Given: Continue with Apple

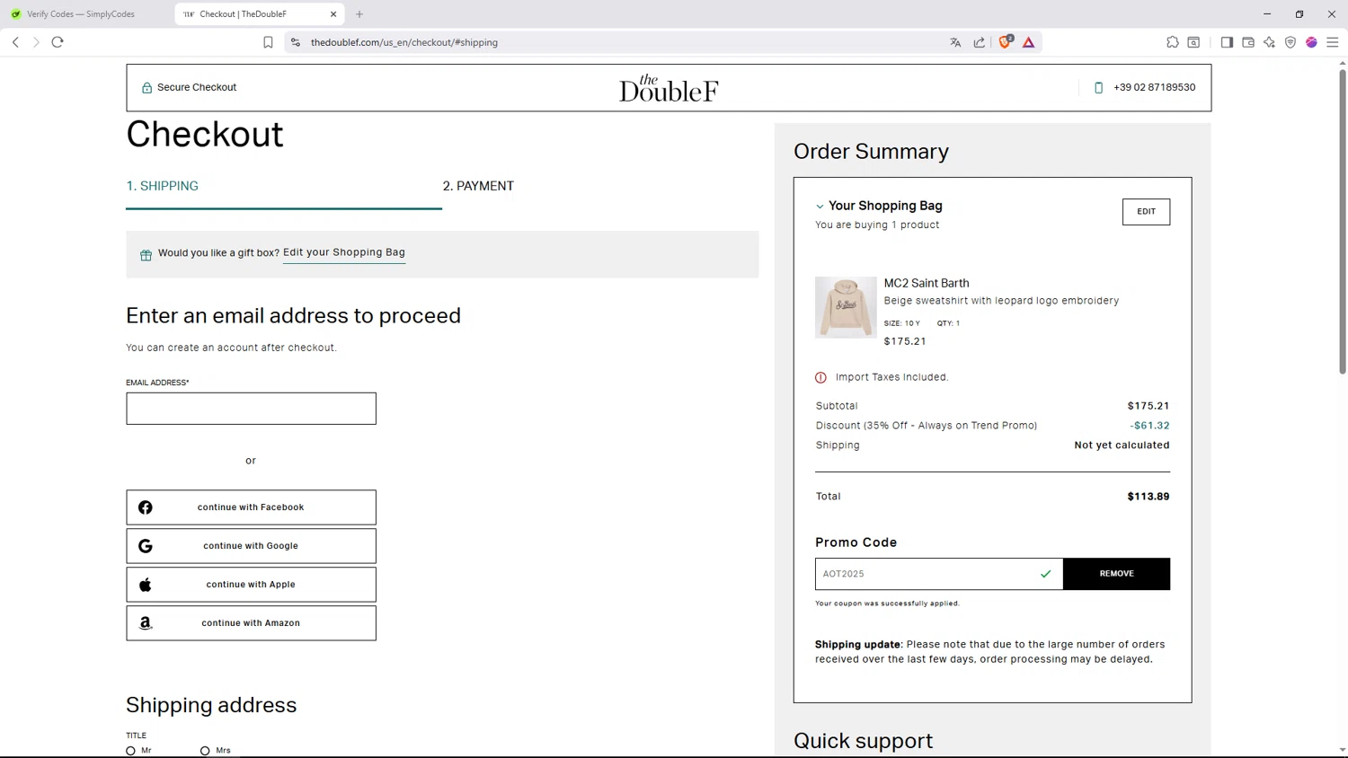Looking at the screenshot, I should [x=251, y=585].
